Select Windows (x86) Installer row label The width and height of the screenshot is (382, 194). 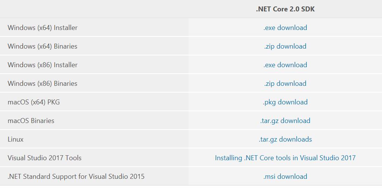(43, 65)
